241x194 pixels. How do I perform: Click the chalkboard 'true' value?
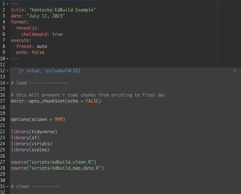[x=57, y=34]
